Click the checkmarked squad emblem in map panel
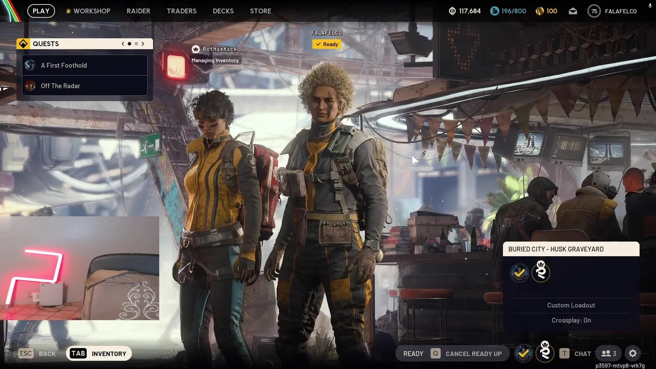The width and height of the screenshot is (656, 369). pyautogui.click(x=520, y=273)
